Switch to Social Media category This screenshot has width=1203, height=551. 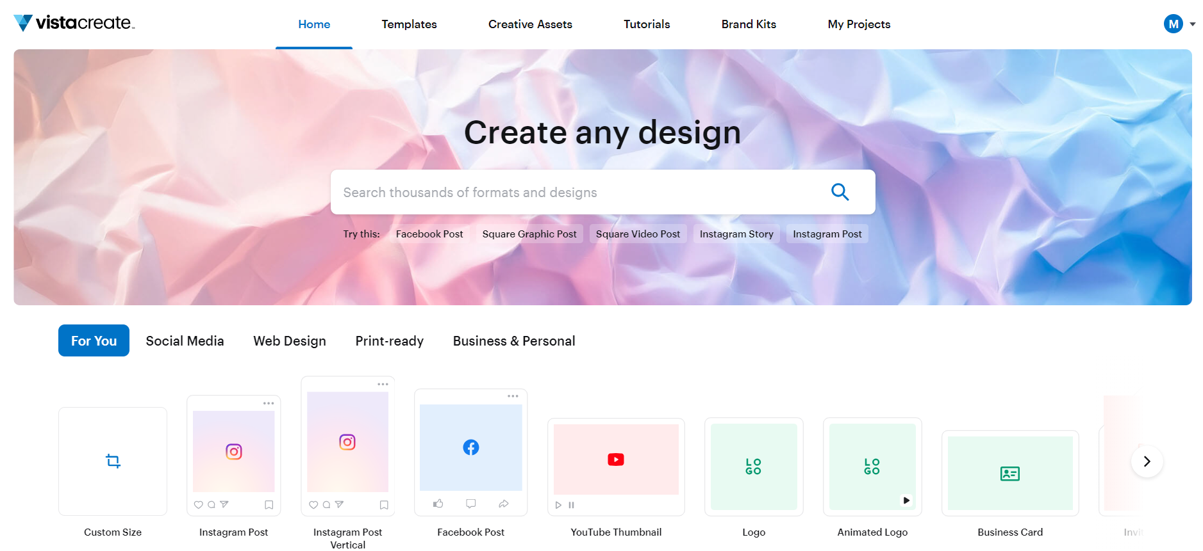tap(185, 340)
